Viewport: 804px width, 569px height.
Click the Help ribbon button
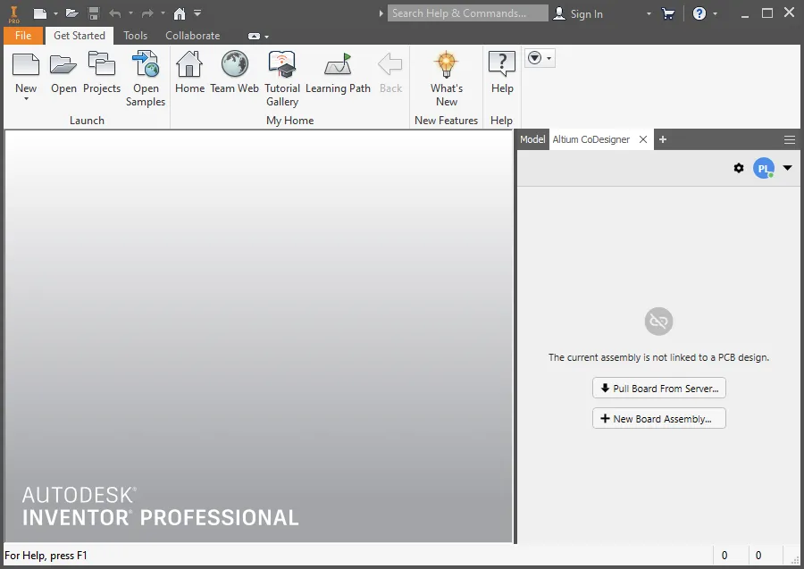coord(502,72)
